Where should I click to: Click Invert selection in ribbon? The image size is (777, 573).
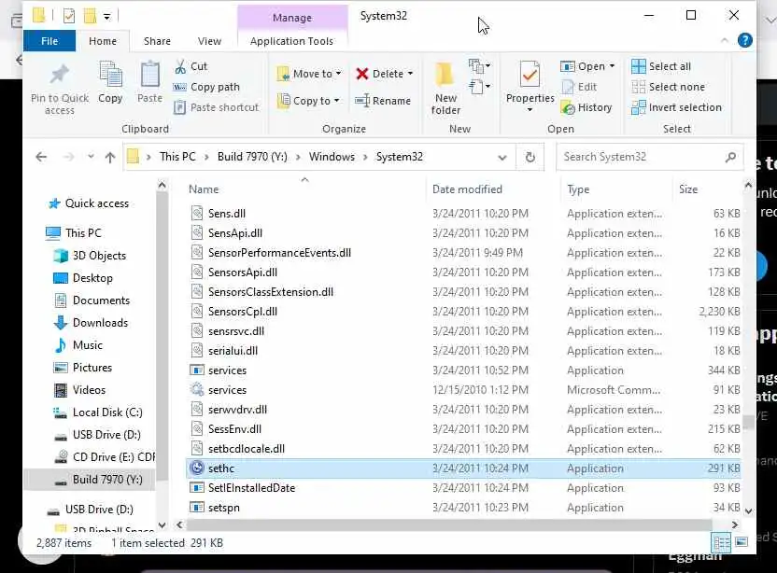point(676,107)
